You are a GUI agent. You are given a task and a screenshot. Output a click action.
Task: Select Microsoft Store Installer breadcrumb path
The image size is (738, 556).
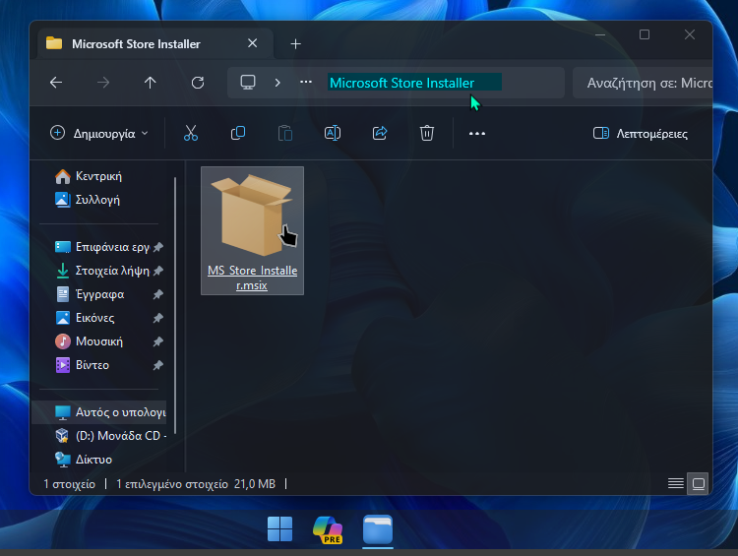pyautogui.click(x=401, y=83)
